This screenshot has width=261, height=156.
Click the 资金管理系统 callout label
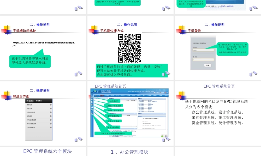coord(114,121)
